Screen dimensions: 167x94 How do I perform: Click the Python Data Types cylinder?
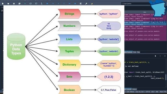[16, 46]
